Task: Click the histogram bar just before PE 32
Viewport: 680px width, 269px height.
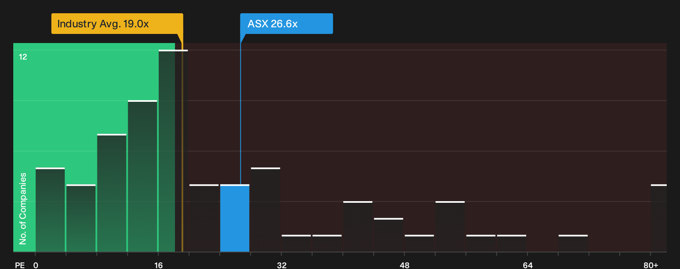Action: [265, 209]
